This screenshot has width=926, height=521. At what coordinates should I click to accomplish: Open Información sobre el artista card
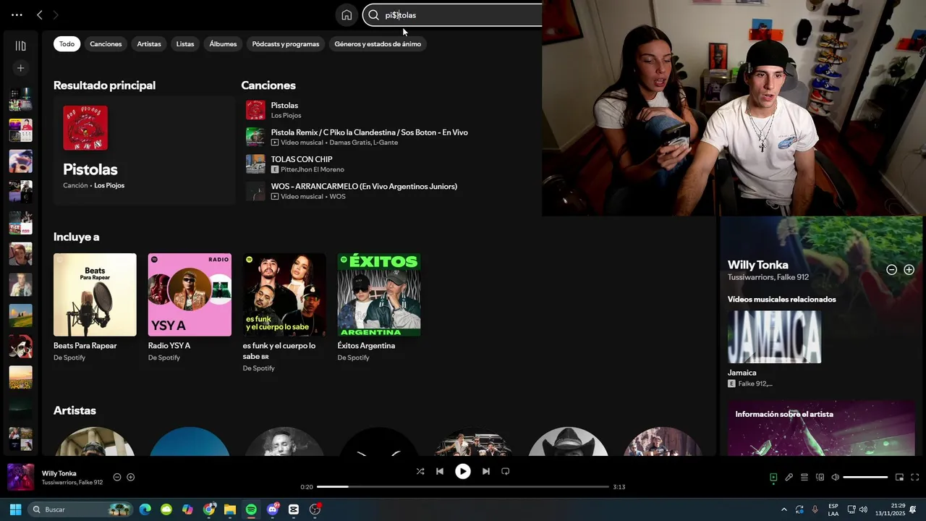(x=821, y=428)
